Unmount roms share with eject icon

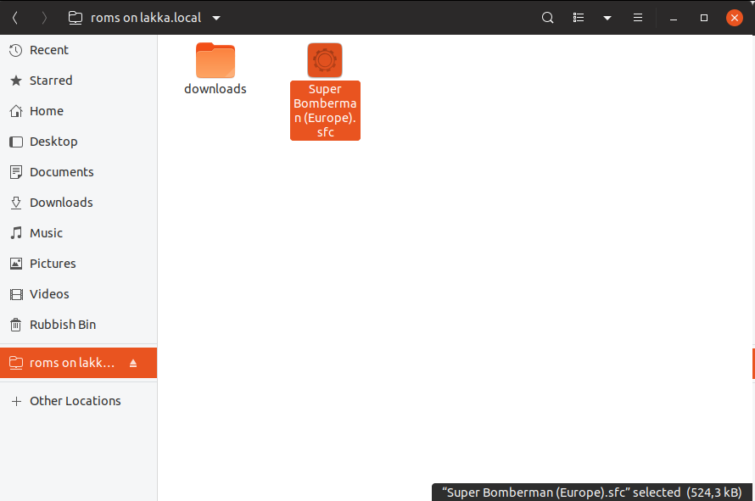133,363
